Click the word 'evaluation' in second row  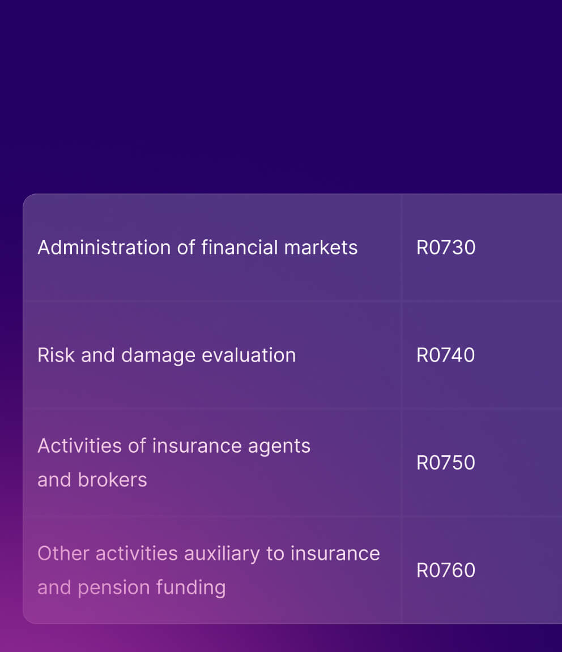249,355
